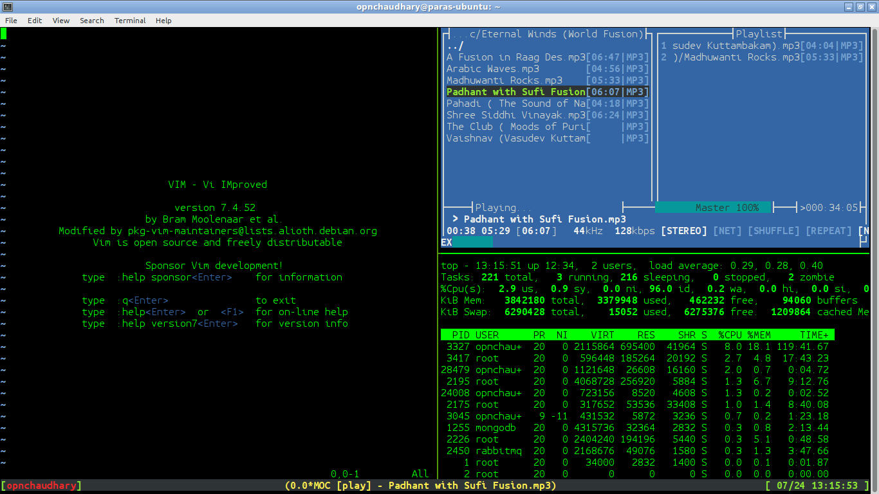
Task: Close the terminal window
Action: point(871,6)
